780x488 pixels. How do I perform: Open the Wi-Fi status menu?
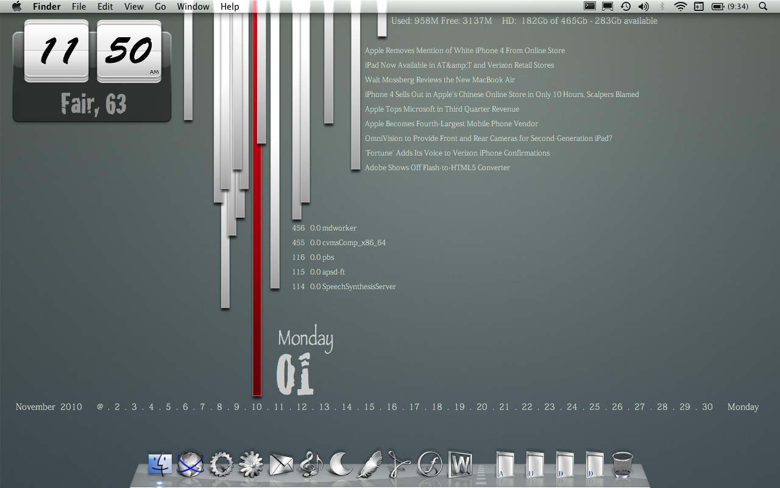coord(681,7)
